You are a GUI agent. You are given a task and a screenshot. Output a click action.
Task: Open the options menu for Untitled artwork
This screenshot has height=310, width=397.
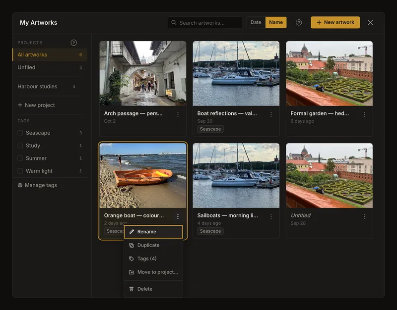pos(364,216)
